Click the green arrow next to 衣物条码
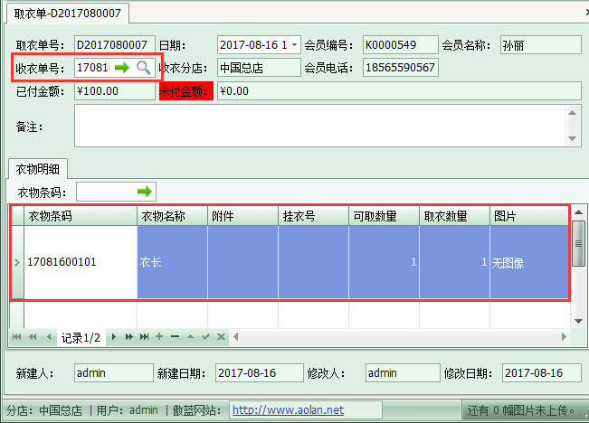The width and height of the screenshot is (589, 423). [145, 192]
